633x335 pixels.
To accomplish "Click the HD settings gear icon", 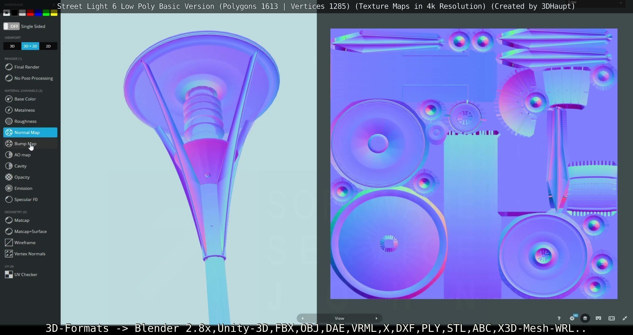I will (x=572, y=318).
